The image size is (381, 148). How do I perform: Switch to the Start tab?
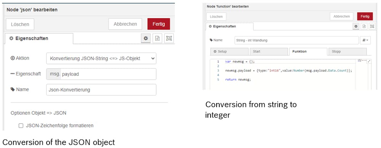point(269,52)
